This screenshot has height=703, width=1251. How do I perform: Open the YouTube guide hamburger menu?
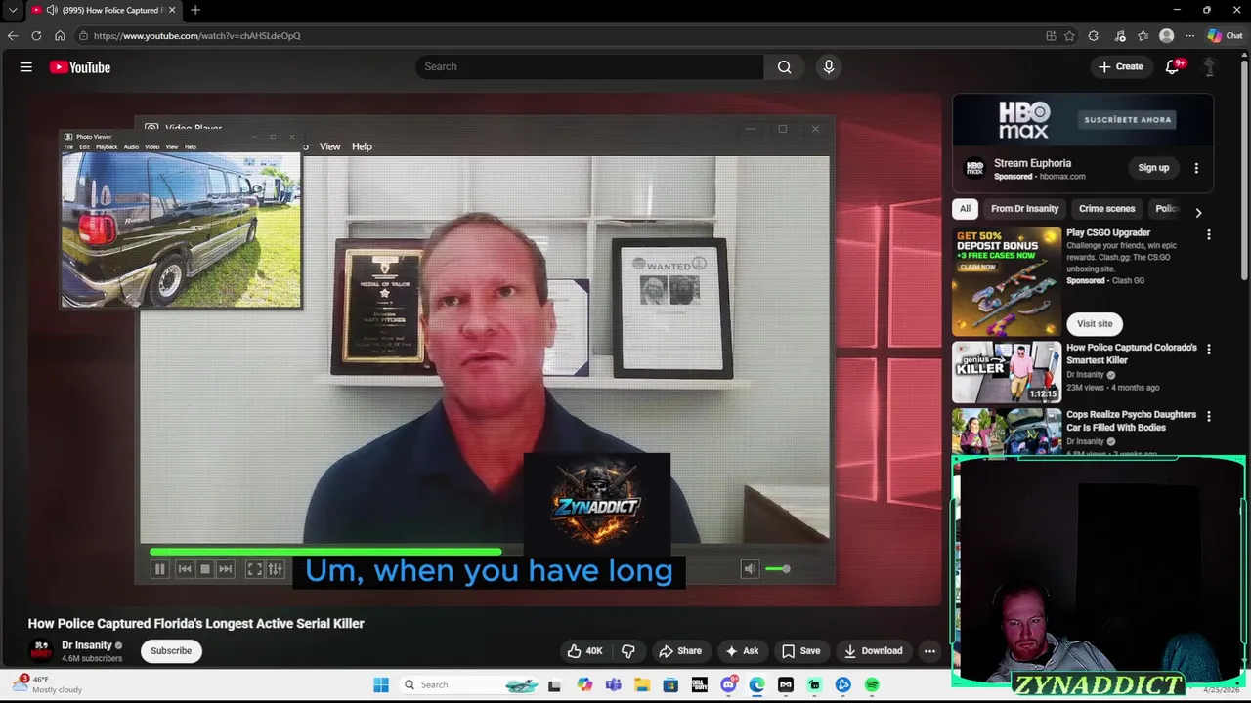coord(26,67)
